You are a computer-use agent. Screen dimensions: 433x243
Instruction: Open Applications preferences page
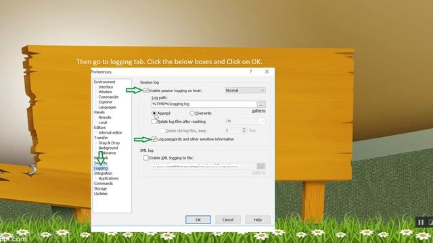coord(108,178)
